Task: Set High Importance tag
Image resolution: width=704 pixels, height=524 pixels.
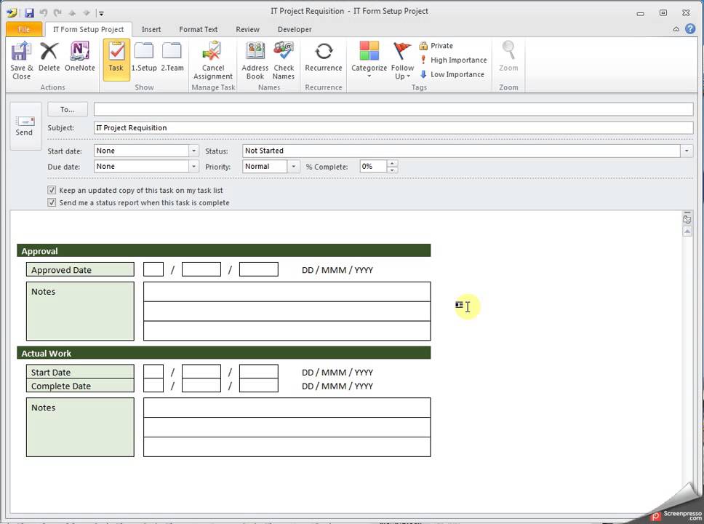Action: 454,60
